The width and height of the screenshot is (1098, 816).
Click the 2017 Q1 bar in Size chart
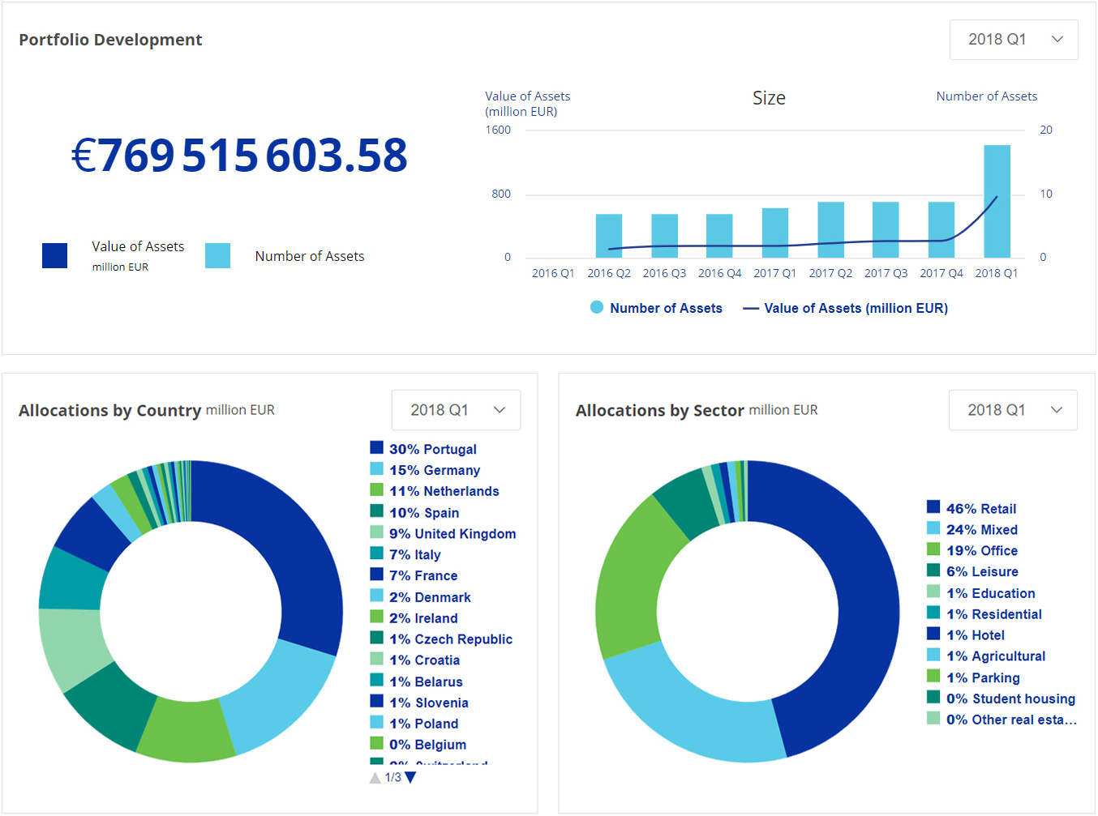click(775, 233)
